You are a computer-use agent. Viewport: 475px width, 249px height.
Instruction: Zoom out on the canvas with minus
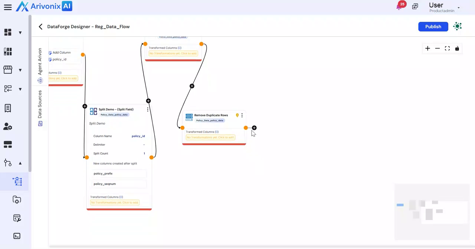pos(438,48)
